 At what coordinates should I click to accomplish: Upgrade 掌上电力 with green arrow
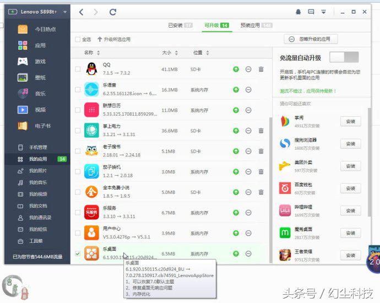pyautogui.click(x=236, y=131)
